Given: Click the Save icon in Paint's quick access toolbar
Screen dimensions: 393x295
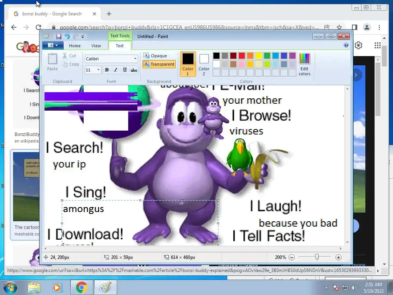Looking at the screenshot, I should pyautogui.click(x=58, y=36).
